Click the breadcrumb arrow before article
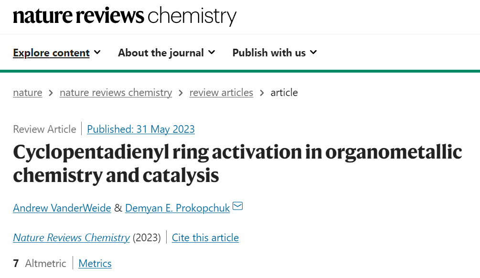Screen dimensions: 480x278 point(262,93)
